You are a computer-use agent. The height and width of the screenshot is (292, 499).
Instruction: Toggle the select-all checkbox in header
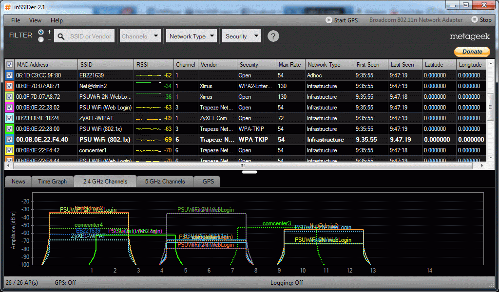coord(10,65)
